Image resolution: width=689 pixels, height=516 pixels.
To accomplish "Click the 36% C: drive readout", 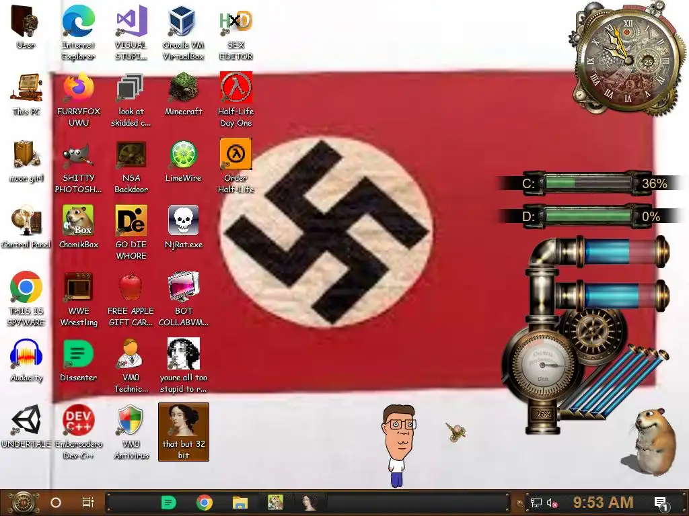I will pos(654,183).
